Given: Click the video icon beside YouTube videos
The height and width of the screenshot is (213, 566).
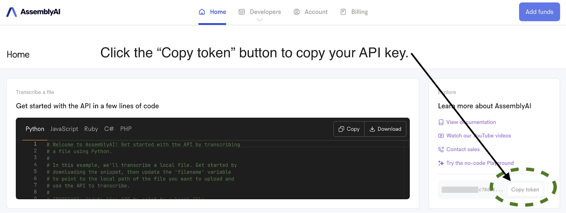Looking at the screenshot, I should (441, 136).
